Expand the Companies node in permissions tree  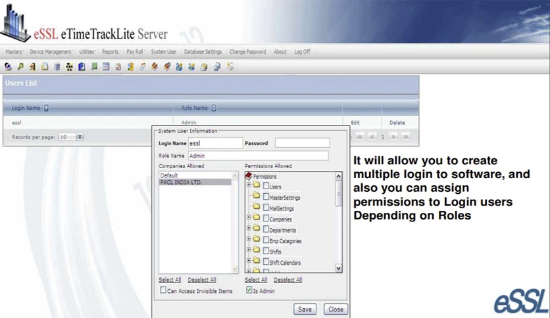(249, 217)
